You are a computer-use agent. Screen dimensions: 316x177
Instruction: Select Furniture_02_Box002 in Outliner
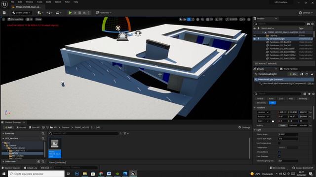(280, 42)
